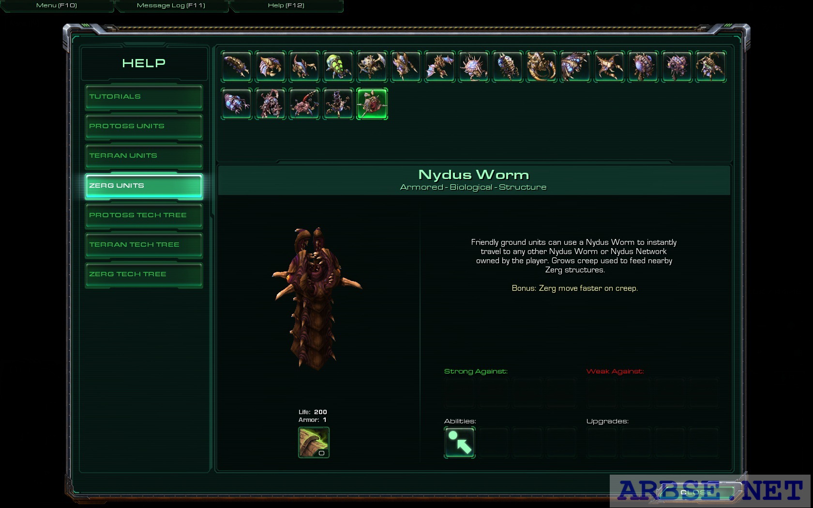The height and width of the screenshot is (508, 813).
Task: Select the Overlord unit icon
Action: coord(643,66)
